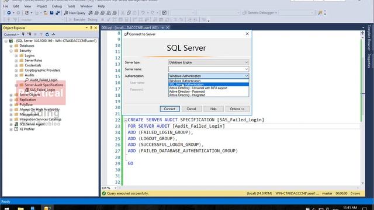Screen dimensions: 374x210
Task: Open the Window menu
Action: [86, 6]
